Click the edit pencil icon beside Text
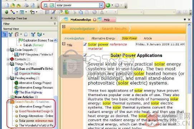Screen dimensions: 194x129 click(85, 55)
